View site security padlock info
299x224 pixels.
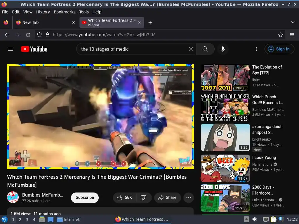[x=48, y=35]
